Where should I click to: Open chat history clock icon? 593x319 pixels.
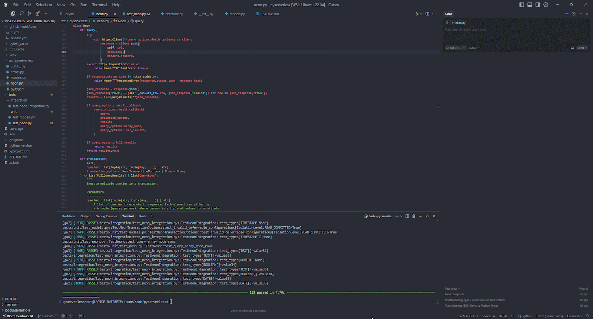(x=573, y=14)
